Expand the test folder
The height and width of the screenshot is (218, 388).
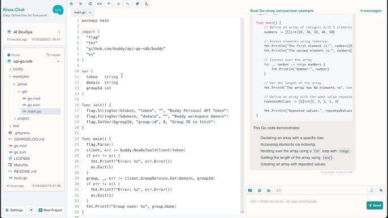point(14,126)
